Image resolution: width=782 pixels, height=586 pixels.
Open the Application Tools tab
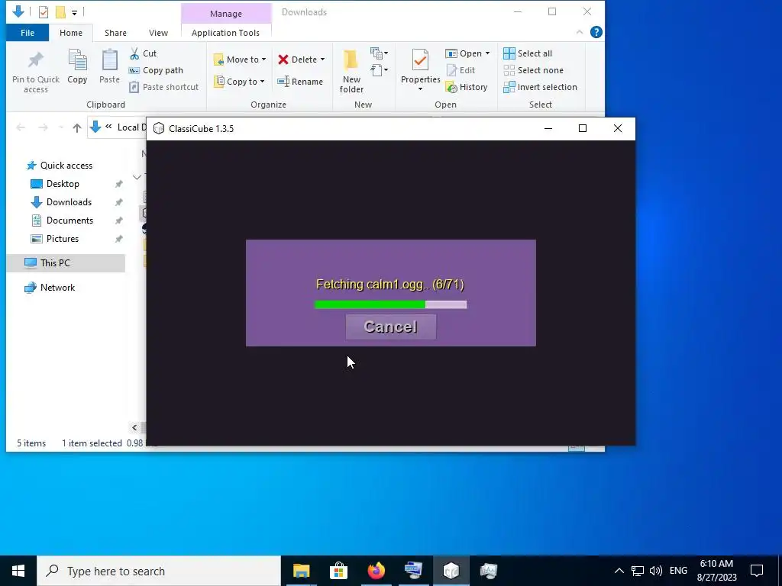(225, 33)
